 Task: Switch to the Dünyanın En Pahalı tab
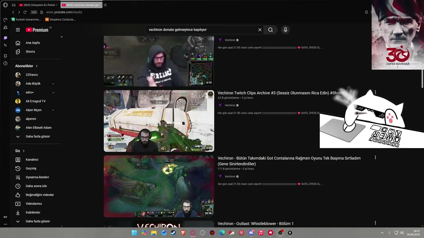pos(38,5)
